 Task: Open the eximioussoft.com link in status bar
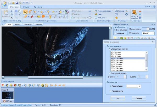16,105
